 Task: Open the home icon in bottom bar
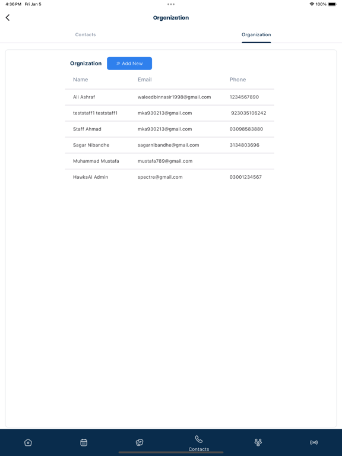point(28,442)
